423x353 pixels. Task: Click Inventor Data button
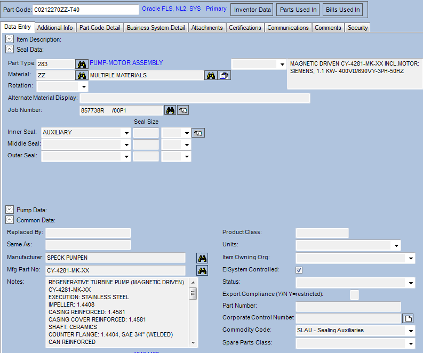point(252,10)
